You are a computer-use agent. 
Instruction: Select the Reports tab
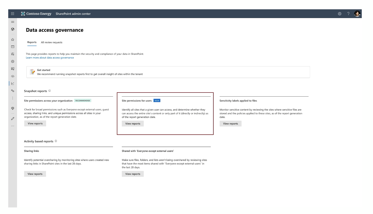(x=32, y=42)
